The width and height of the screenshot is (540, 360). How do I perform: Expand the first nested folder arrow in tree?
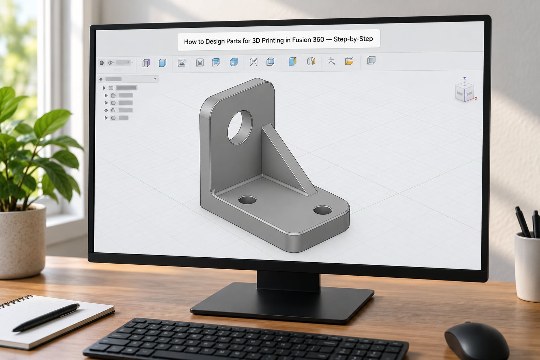(106, 95)
